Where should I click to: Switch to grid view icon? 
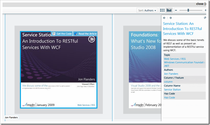(x=162, y=10)
